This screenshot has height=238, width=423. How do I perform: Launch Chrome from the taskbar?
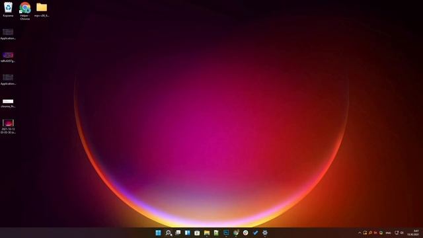(x=245, y=233)
